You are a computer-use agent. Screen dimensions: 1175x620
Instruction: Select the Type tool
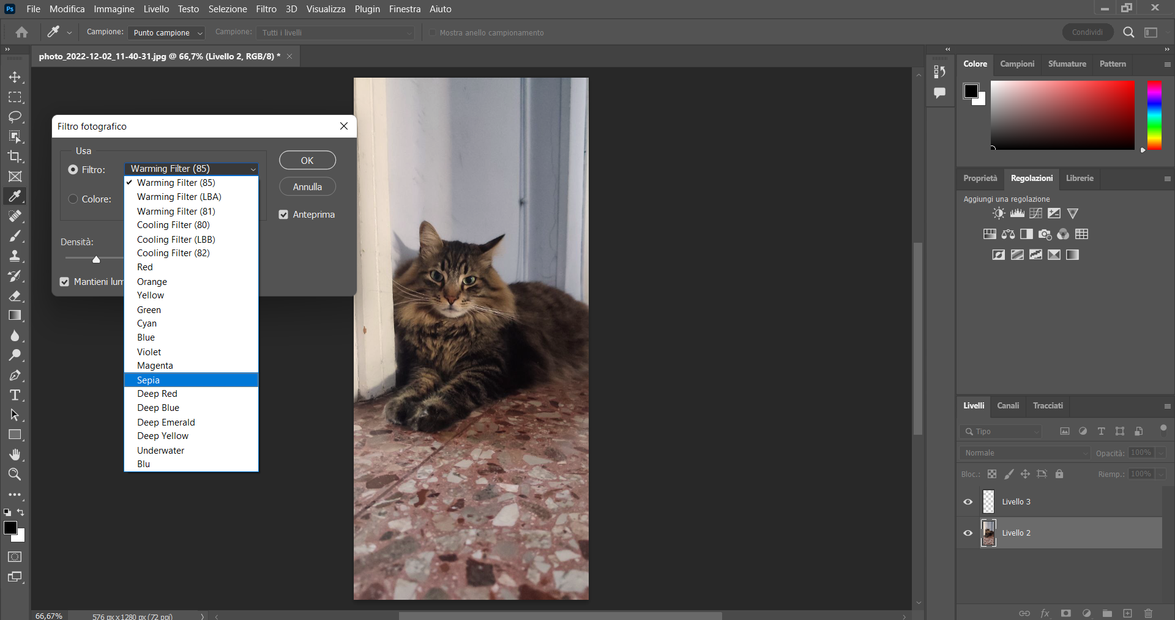(x=15, y=395)
